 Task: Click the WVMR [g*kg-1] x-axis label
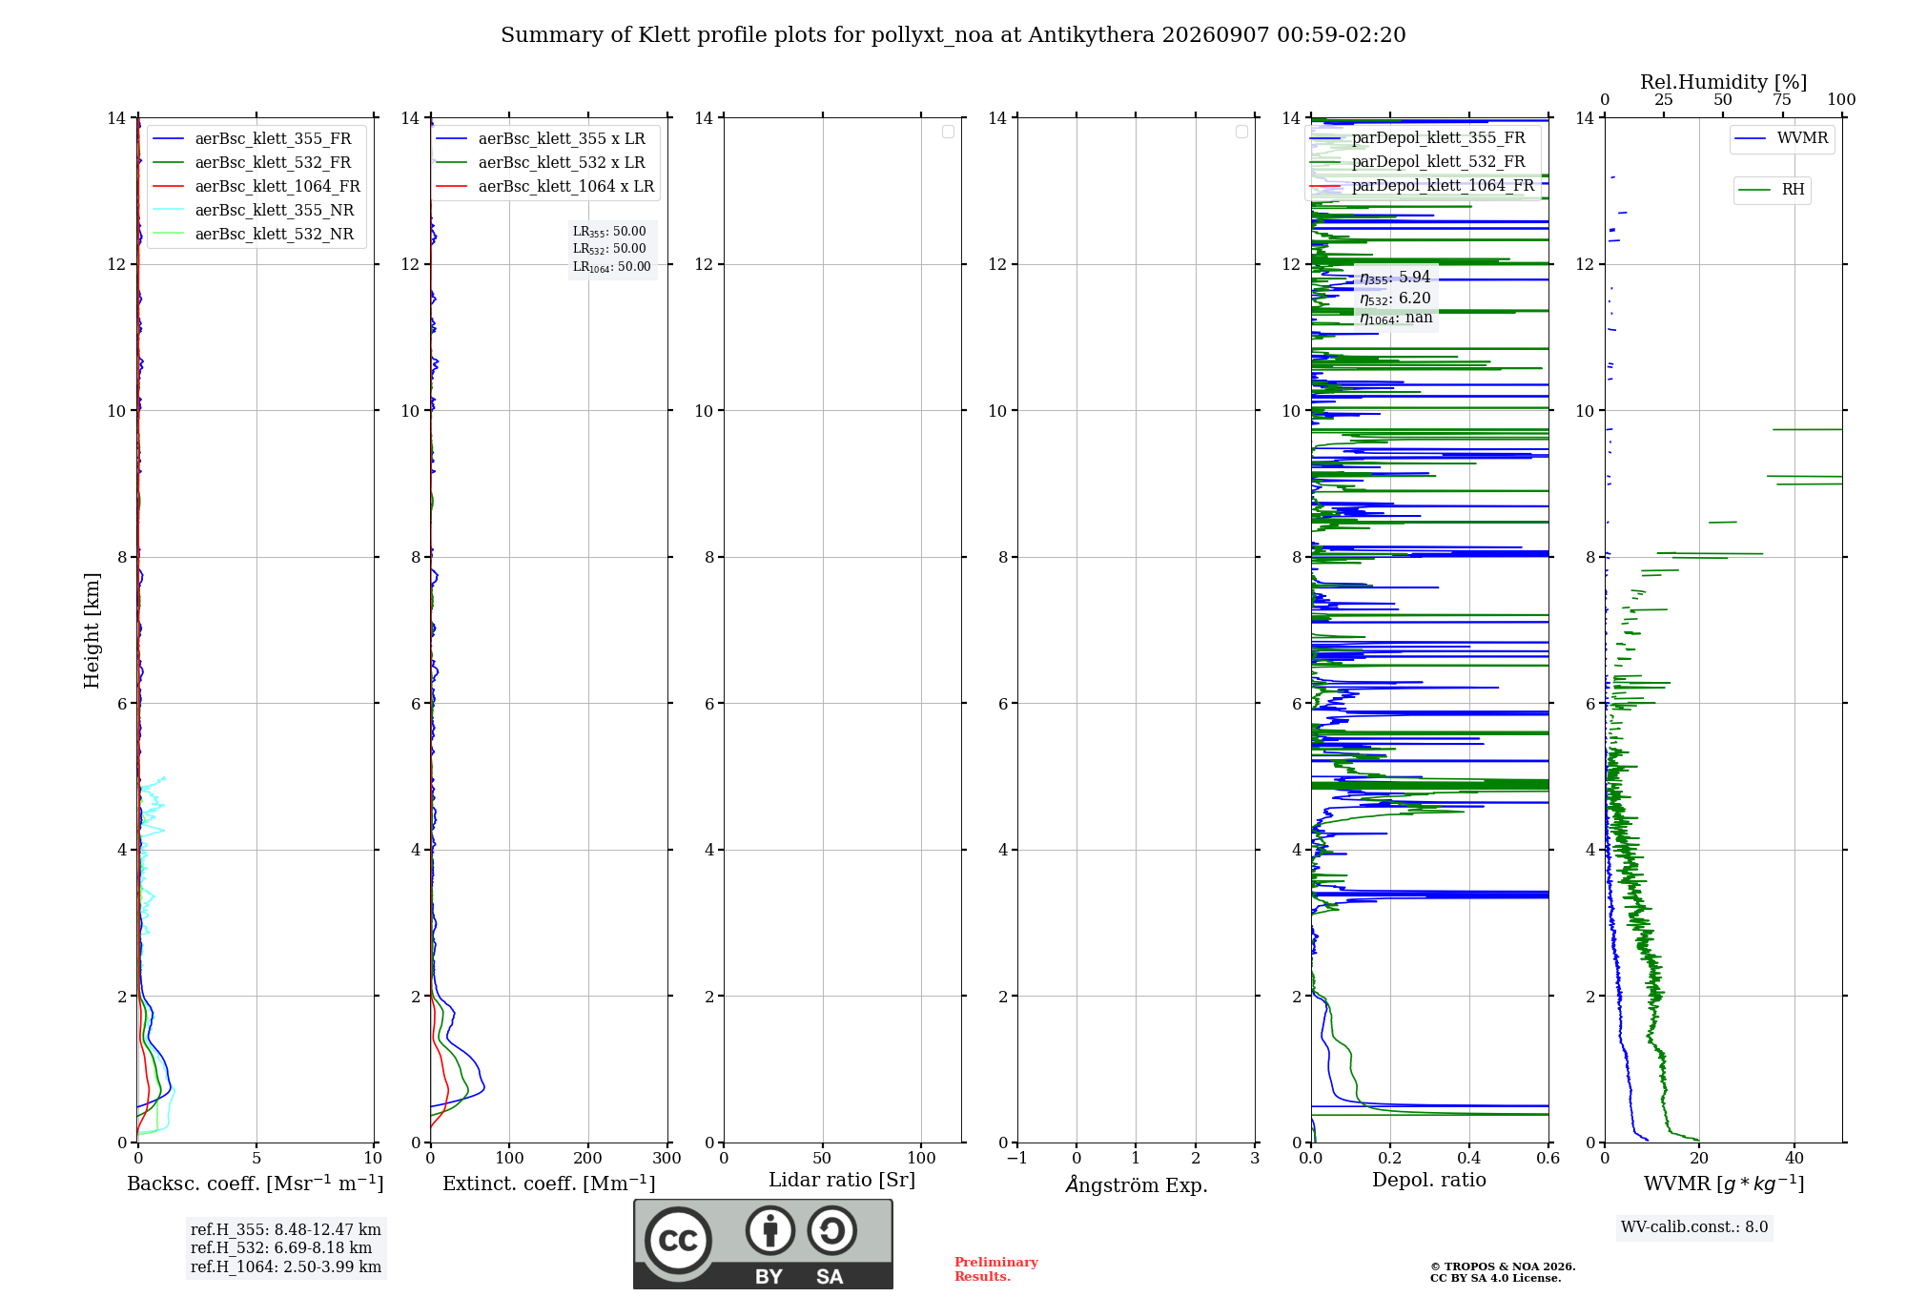click(1724, 1184)
